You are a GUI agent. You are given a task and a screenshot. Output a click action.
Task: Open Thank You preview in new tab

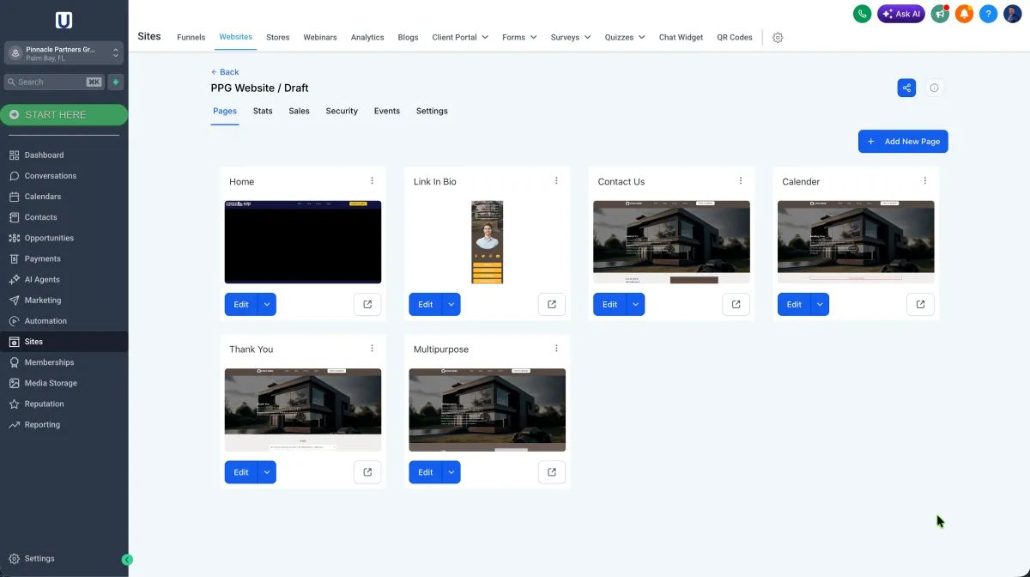tap(367, 471)
